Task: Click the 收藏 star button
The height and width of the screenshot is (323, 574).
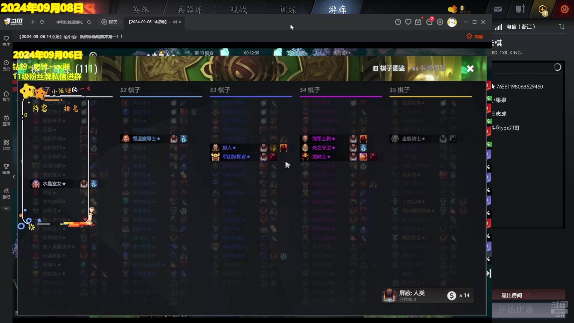Action: (x=475, y=36)
